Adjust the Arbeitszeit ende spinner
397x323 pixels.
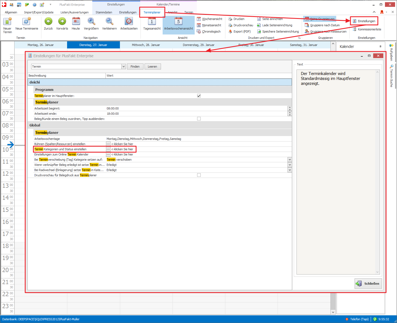click(290, 114)
